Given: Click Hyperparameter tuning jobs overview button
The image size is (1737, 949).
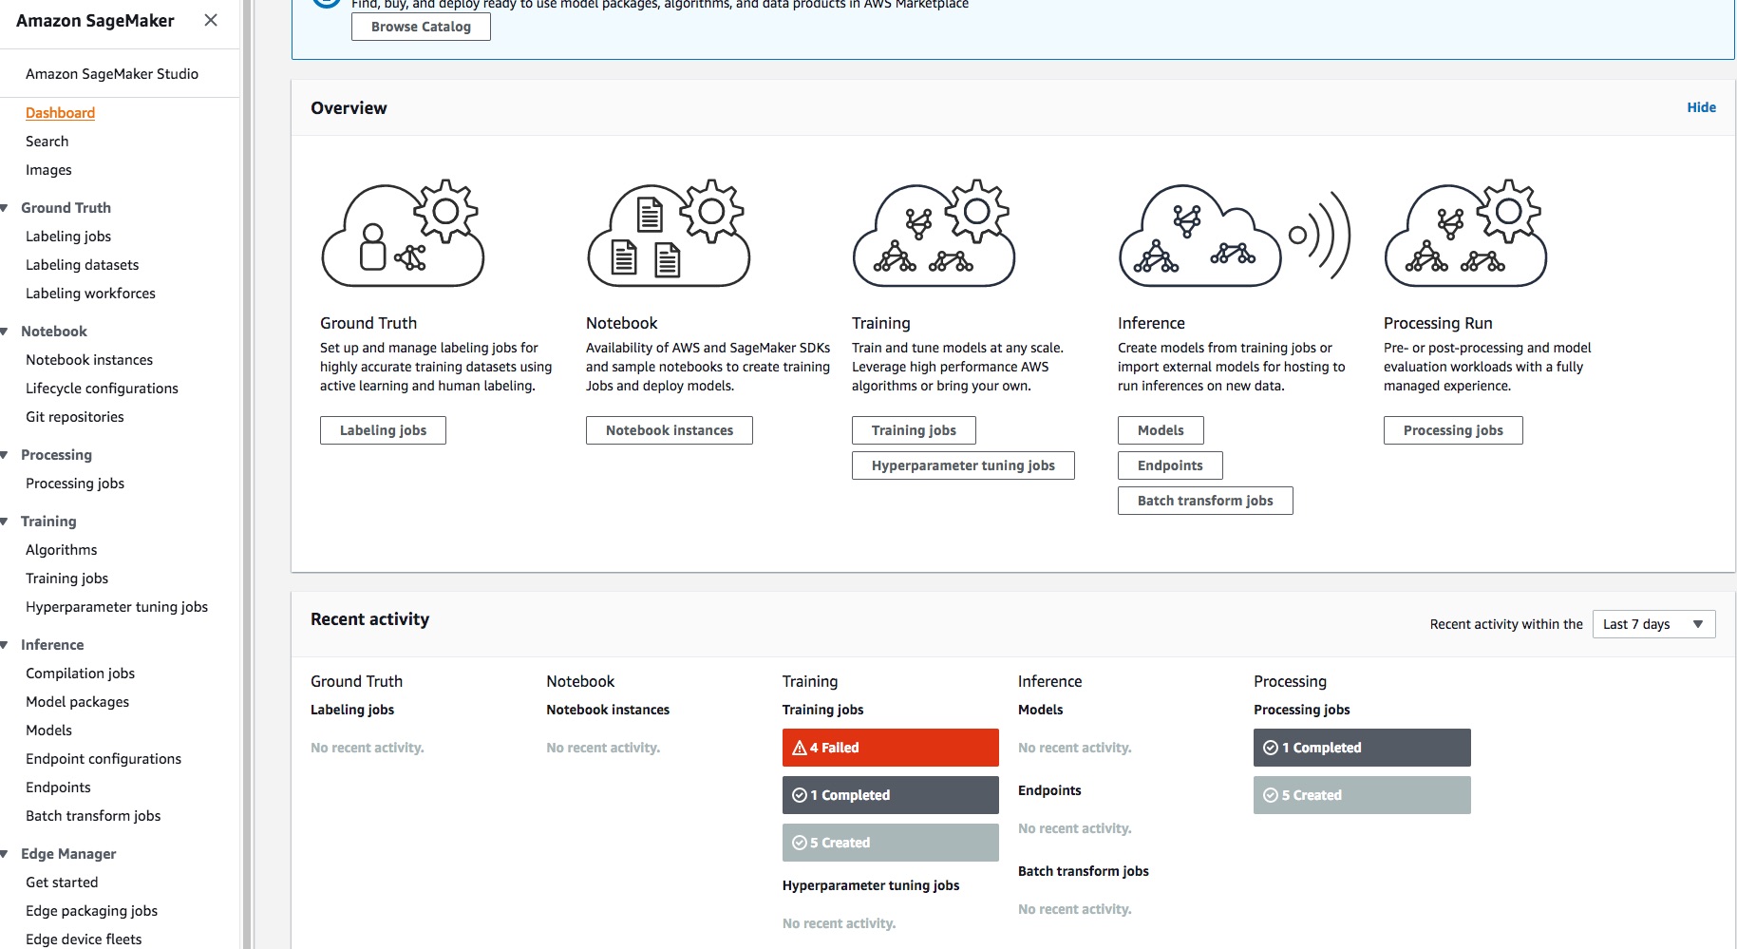Looking at the screenshot, I should [963, 465].
